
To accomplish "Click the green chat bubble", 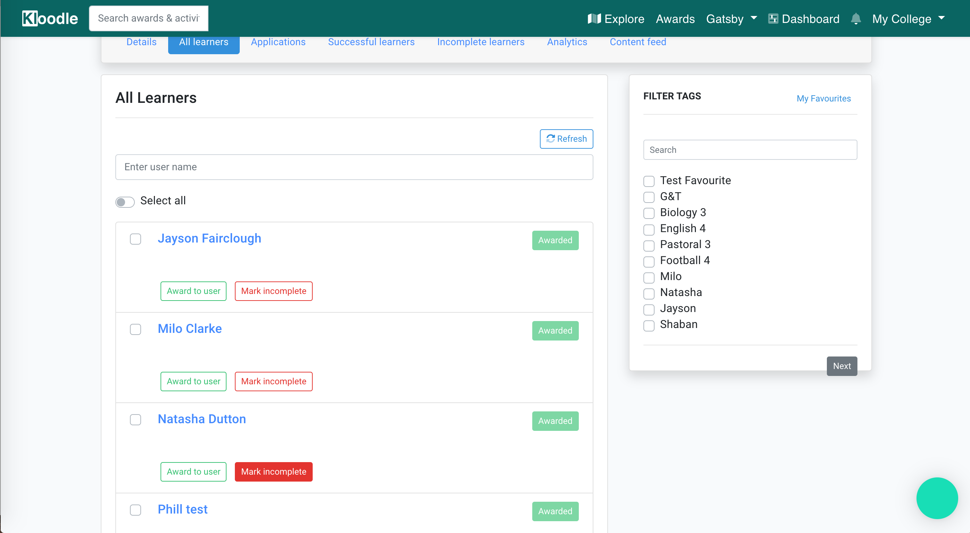I will [x=937, y=498].
